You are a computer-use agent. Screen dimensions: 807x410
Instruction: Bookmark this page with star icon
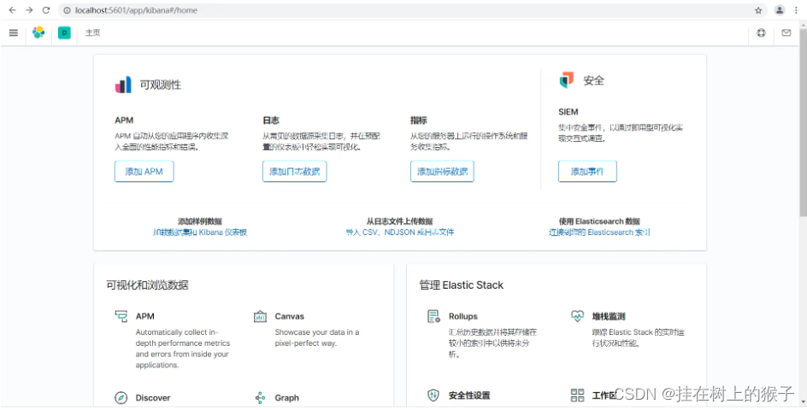(x=758, y=10)
